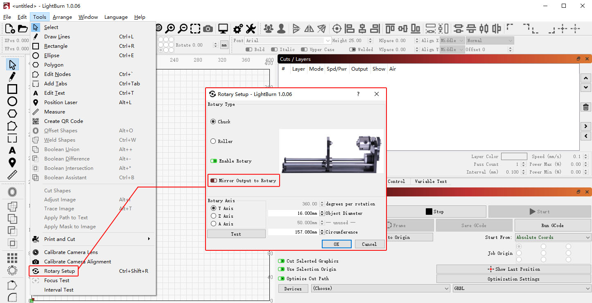Open the Start From Absolute Coords dropdown
This screenshot has width=592, height=303.
coord(553,237)
